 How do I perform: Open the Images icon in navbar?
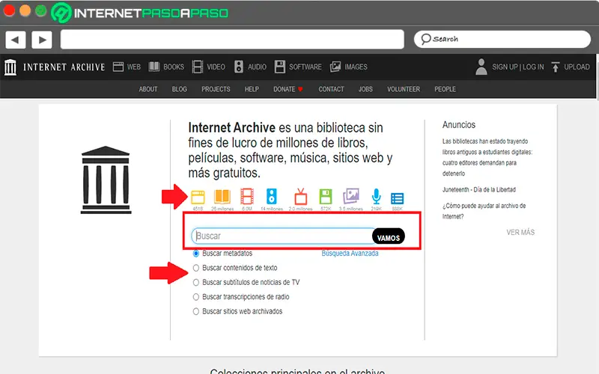click(335, 67)
